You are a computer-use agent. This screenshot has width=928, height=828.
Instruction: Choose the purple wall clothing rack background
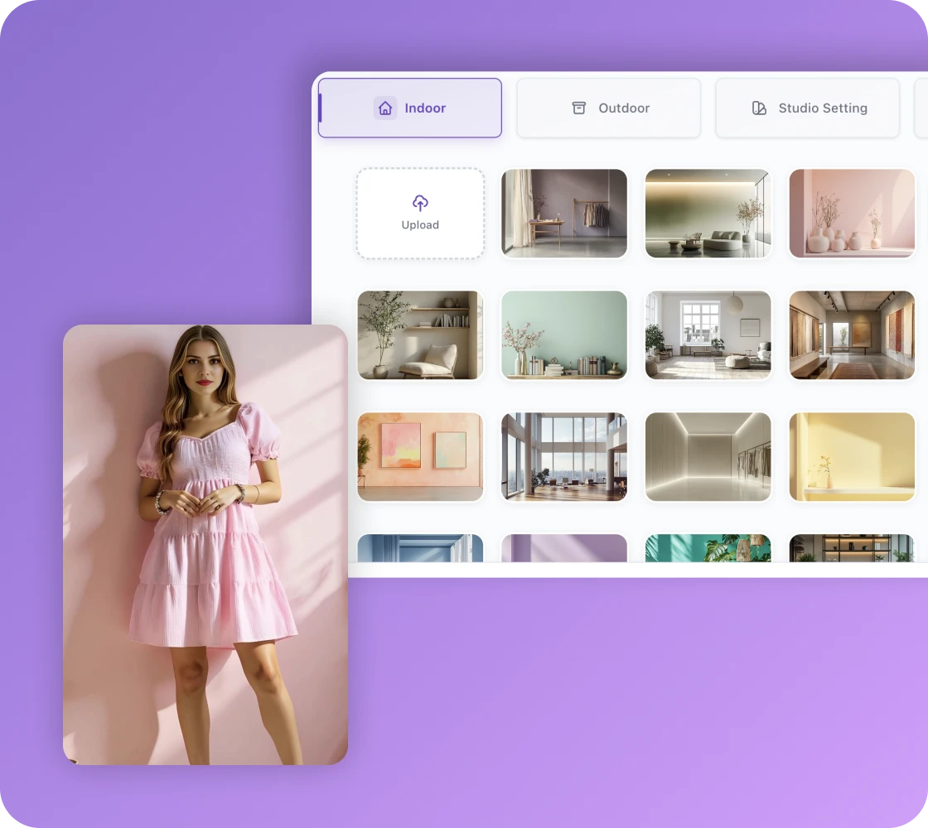pos(564,213)
